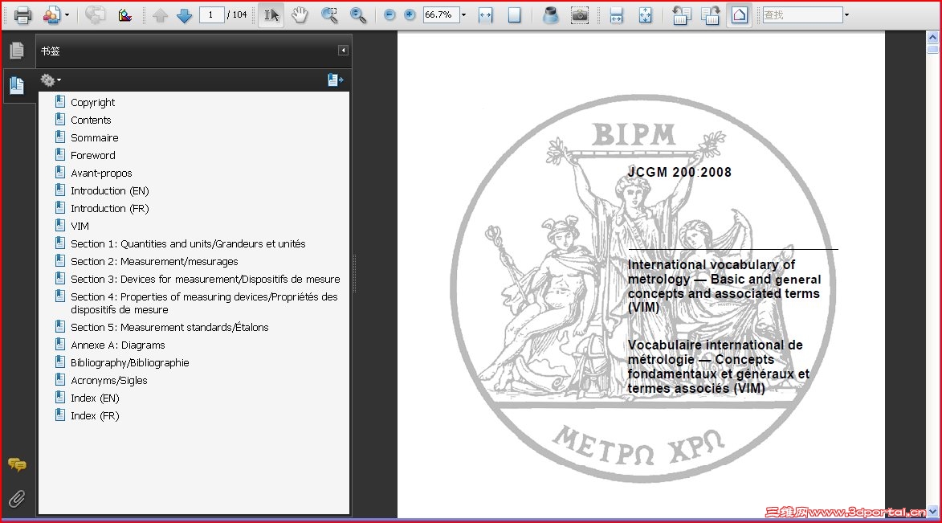942x523 pixels.
Task: Open Section 4: Properties of measuring devices
Action: tap(204, 303)
